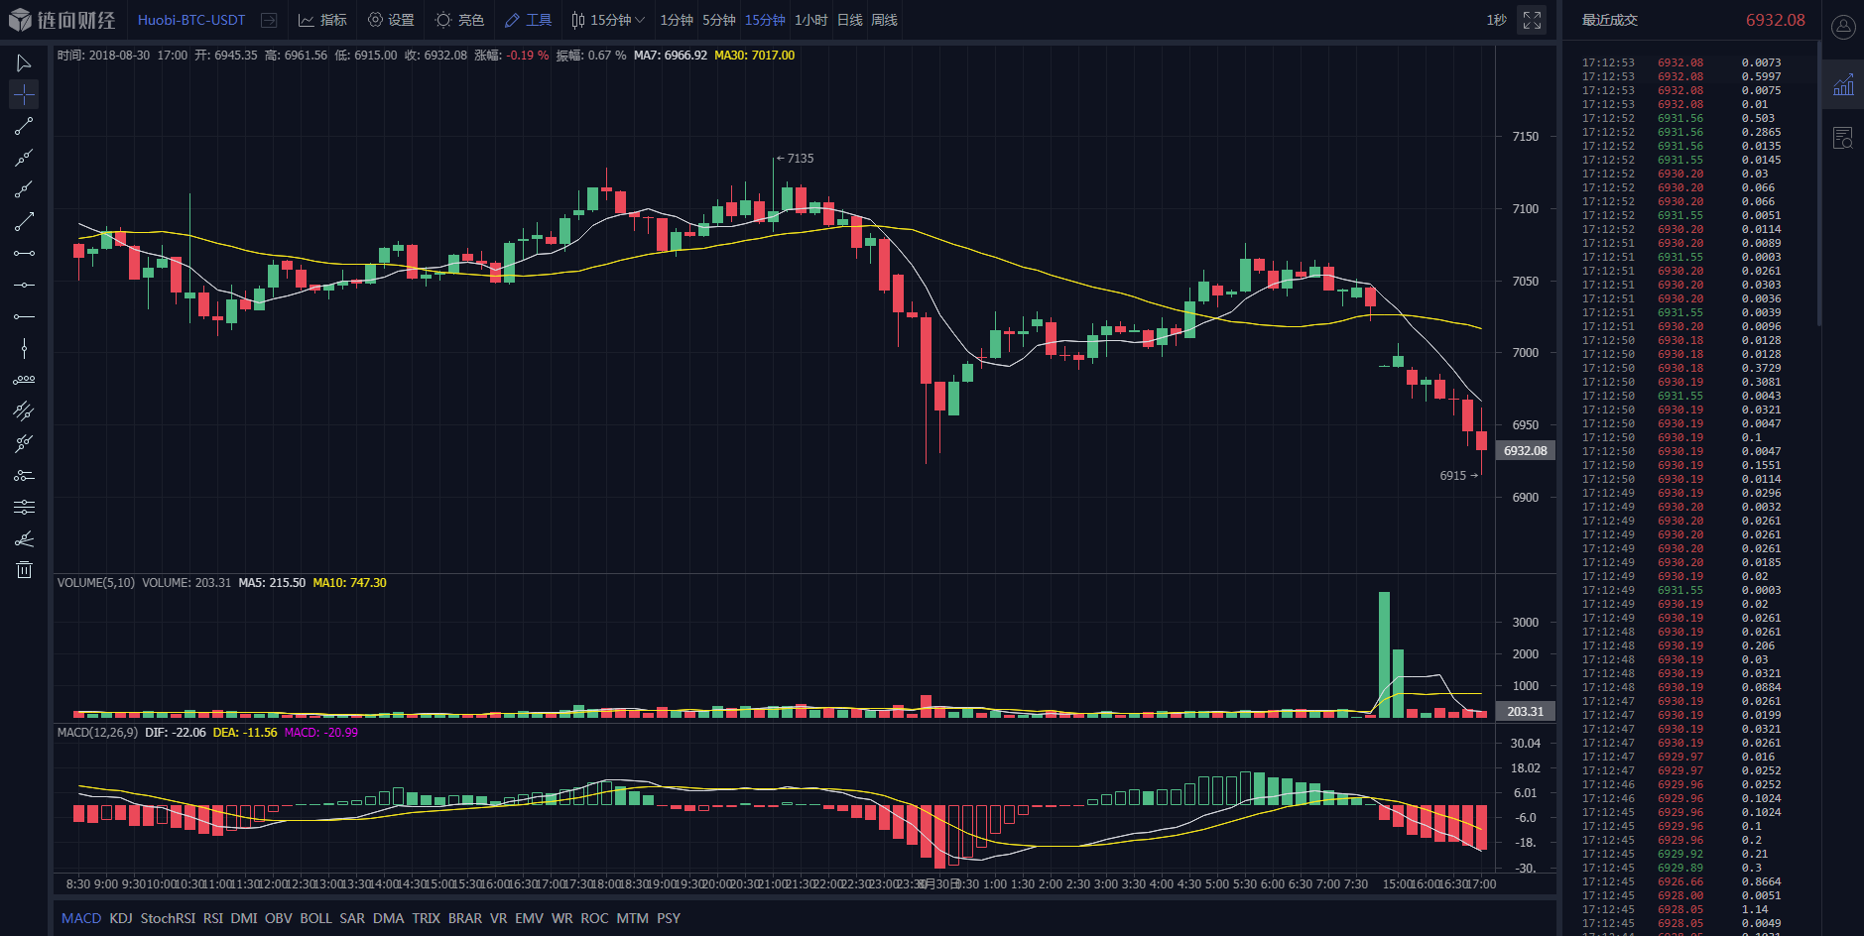1864x936 pixels.
Task: Expand the 15分钟 candlestick interval dropdown
Action: click(608, 20)
